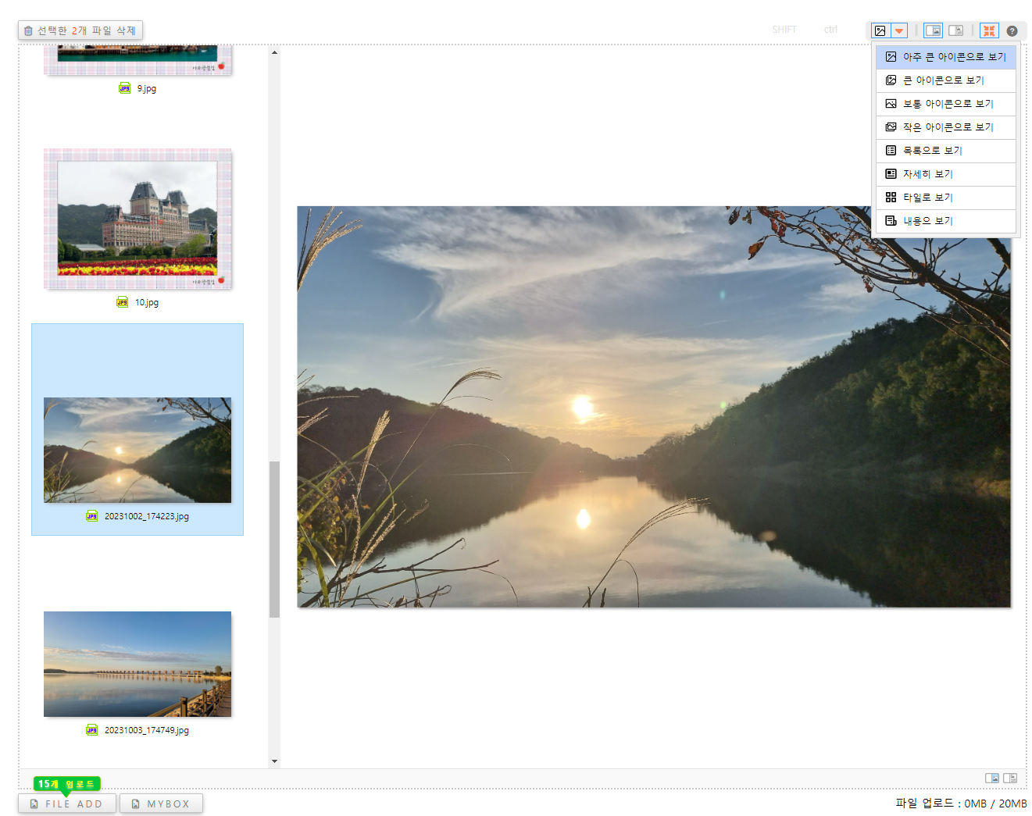Image resolution: width=1032 pixels, height=816 pixels.
Task: Choose '내용으로 보기' content view option
Action: (945, 221)
